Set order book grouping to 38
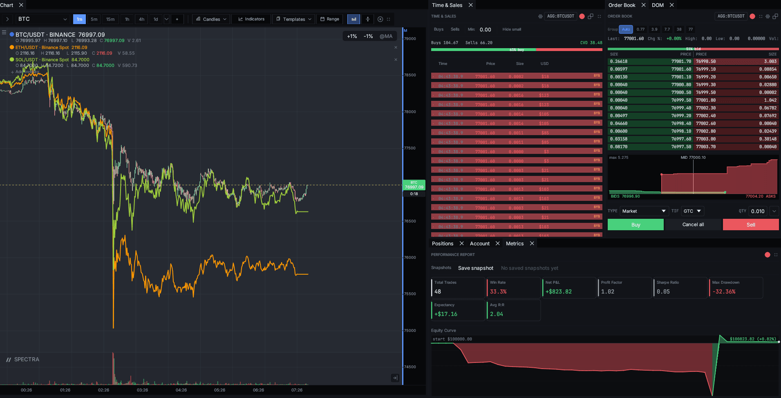The width and height of the screenshot is (781, 398). (x=679, y=29)
